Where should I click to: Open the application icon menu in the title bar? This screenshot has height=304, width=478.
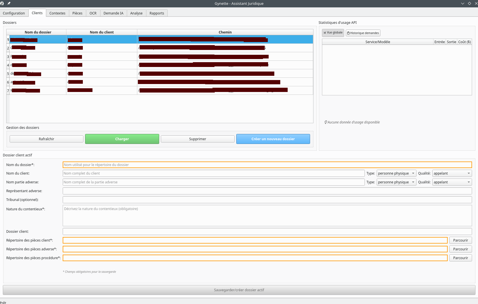point(2,3)
